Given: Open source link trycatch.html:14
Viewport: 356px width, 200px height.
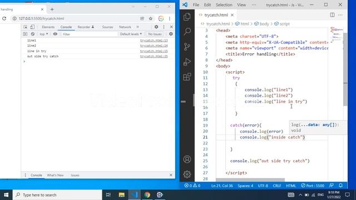Looking at the screenshot, I should [154, 46].
